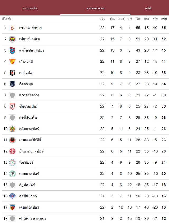Click the Samsunspor team logo

[x=12, y=106]
